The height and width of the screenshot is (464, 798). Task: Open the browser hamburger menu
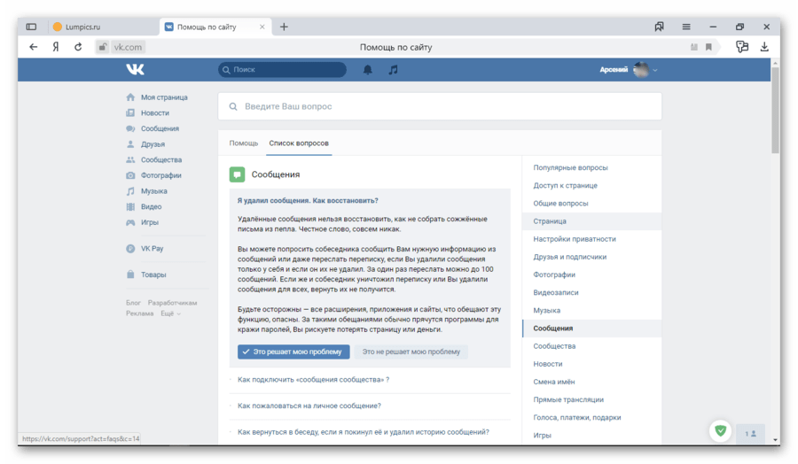[x=686, y=27]
